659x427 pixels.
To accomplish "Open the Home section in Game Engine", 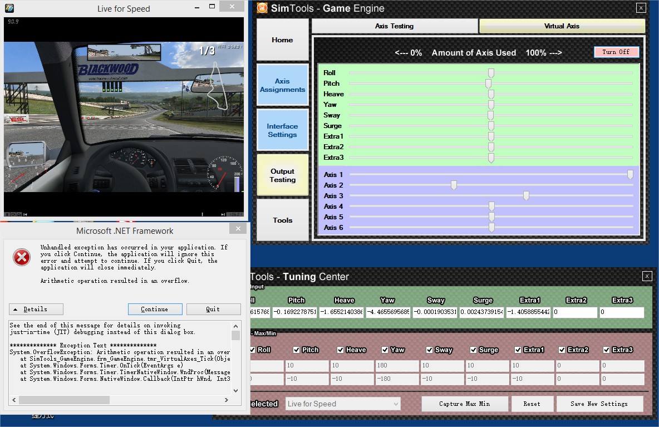I will click(282, 40).
